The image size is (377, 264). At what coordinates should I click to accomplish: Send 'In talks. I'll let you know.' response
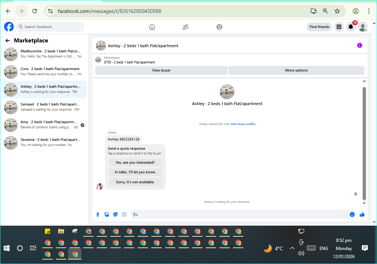(135, 172)
